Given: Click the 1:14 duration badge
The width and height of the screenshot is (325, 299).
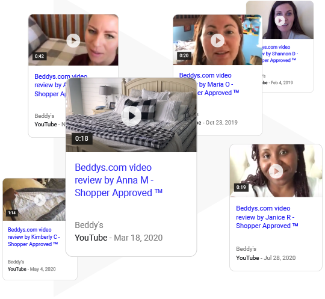Looking at the screenshot, I should pyautogui.click(x=12, y=213).
